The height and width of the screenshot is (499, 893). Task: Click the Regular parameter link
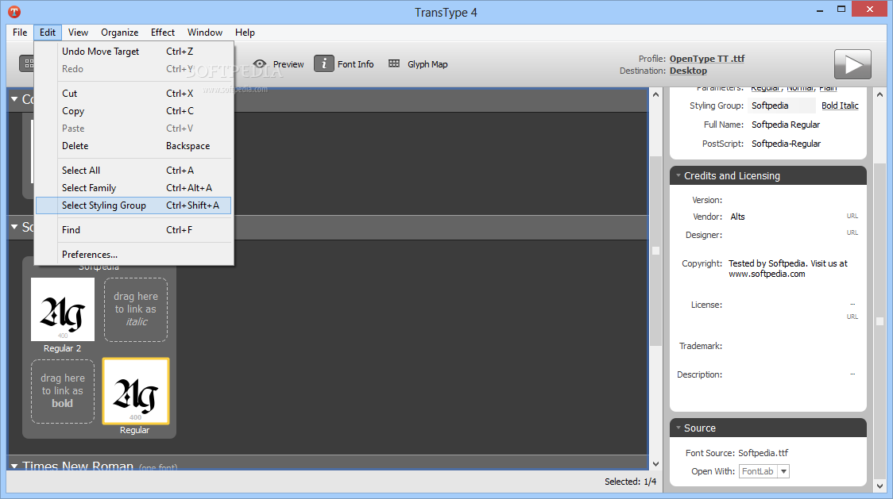coord(765,88)
